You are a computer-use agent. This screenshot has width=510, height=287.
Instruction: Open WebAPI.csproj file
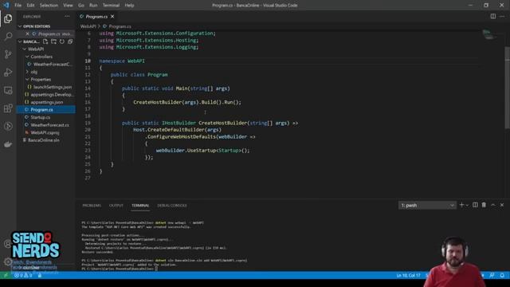click(45, 132)
